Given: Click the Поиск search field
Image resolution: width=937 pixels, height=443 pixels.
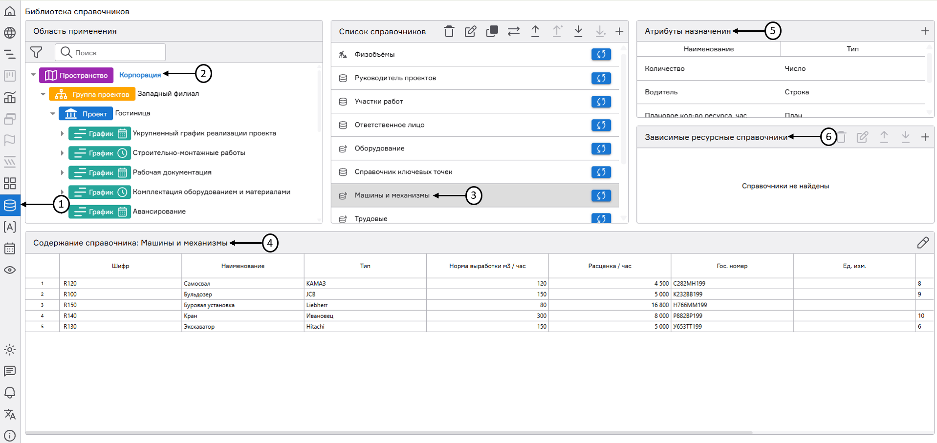Looking at the screenshot, I should pyautogui.click(x=117, y=52).
